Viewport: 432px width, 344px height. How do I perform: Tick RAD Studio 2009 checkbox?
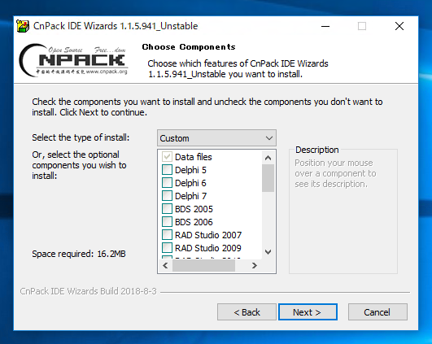[167, 247]
